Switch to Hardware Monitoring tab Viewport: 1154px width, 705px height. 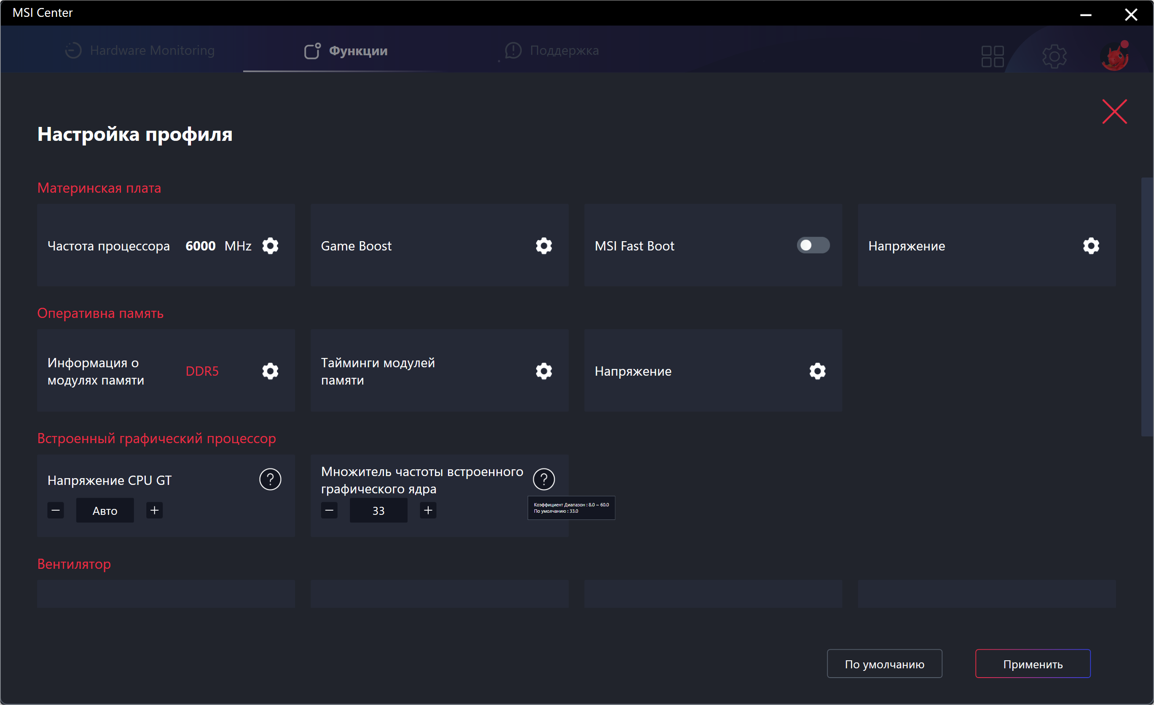pyautogui.click(x=140, y=50)
